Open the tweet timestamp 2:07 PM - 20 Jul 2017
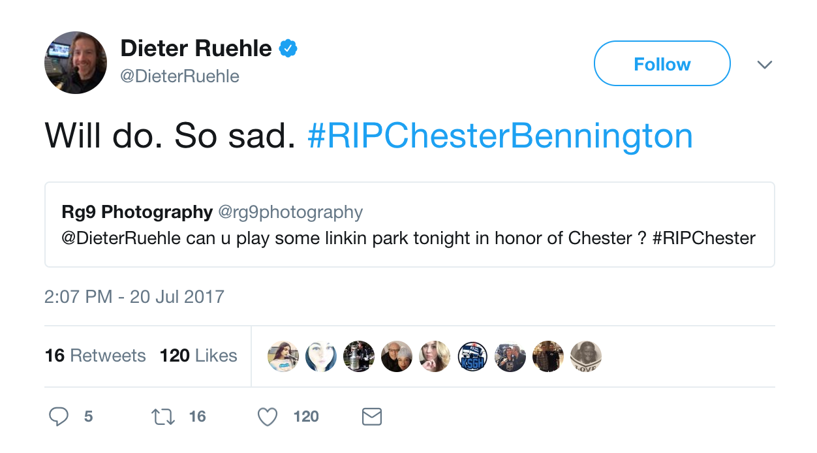The width and height of the screenshot is (817, 453). 134,296
